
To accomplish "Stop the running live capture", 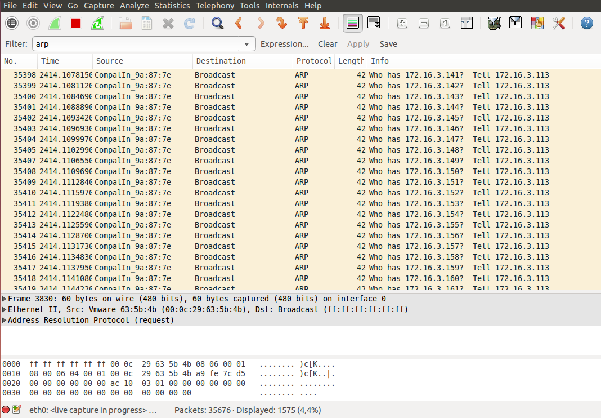I will 76,23.
